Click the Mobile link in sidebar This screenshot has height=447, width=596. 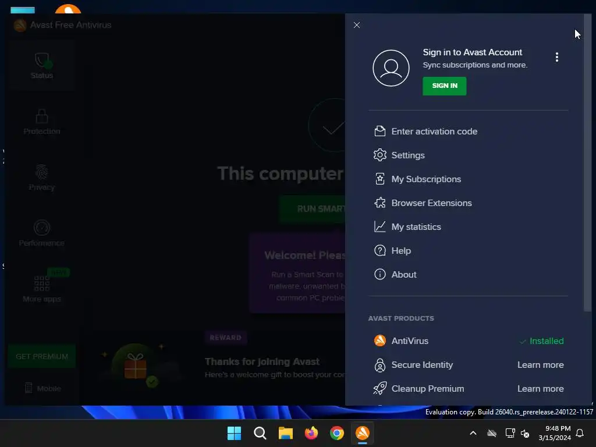point(42,388)
